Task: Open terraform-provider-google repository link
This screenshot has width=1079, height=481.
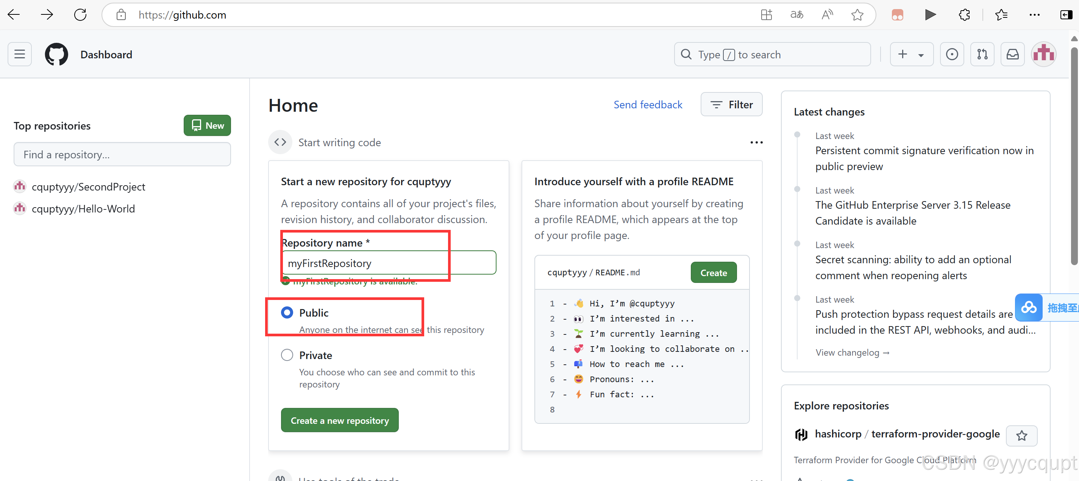Action: (935, 434)
